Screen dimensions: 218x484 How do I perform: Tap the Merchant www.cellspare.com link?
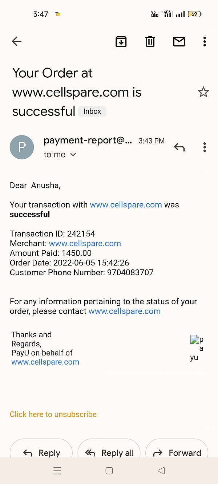point(85,244)
